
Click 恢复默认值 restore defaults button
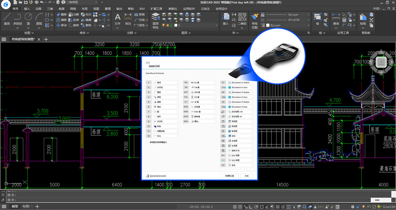point(229,176)
